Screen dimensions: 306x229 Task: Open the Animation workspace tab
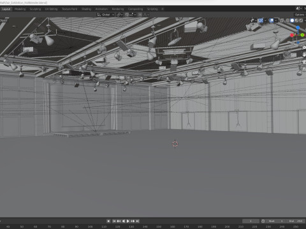coord(101,9)
